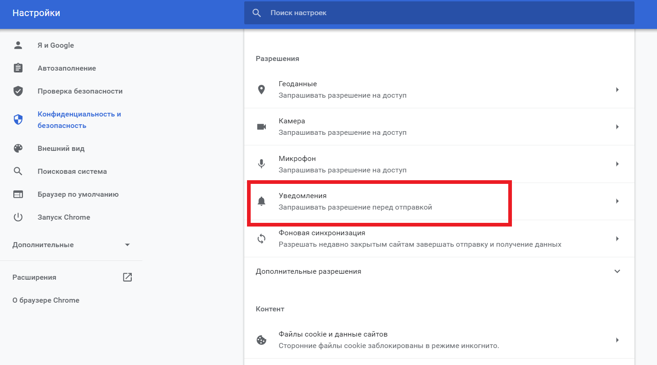This screenshot has height=365, width=657.
Task: Click the microphone icon beside Микрофон
Action: click(x=261, y=164)
